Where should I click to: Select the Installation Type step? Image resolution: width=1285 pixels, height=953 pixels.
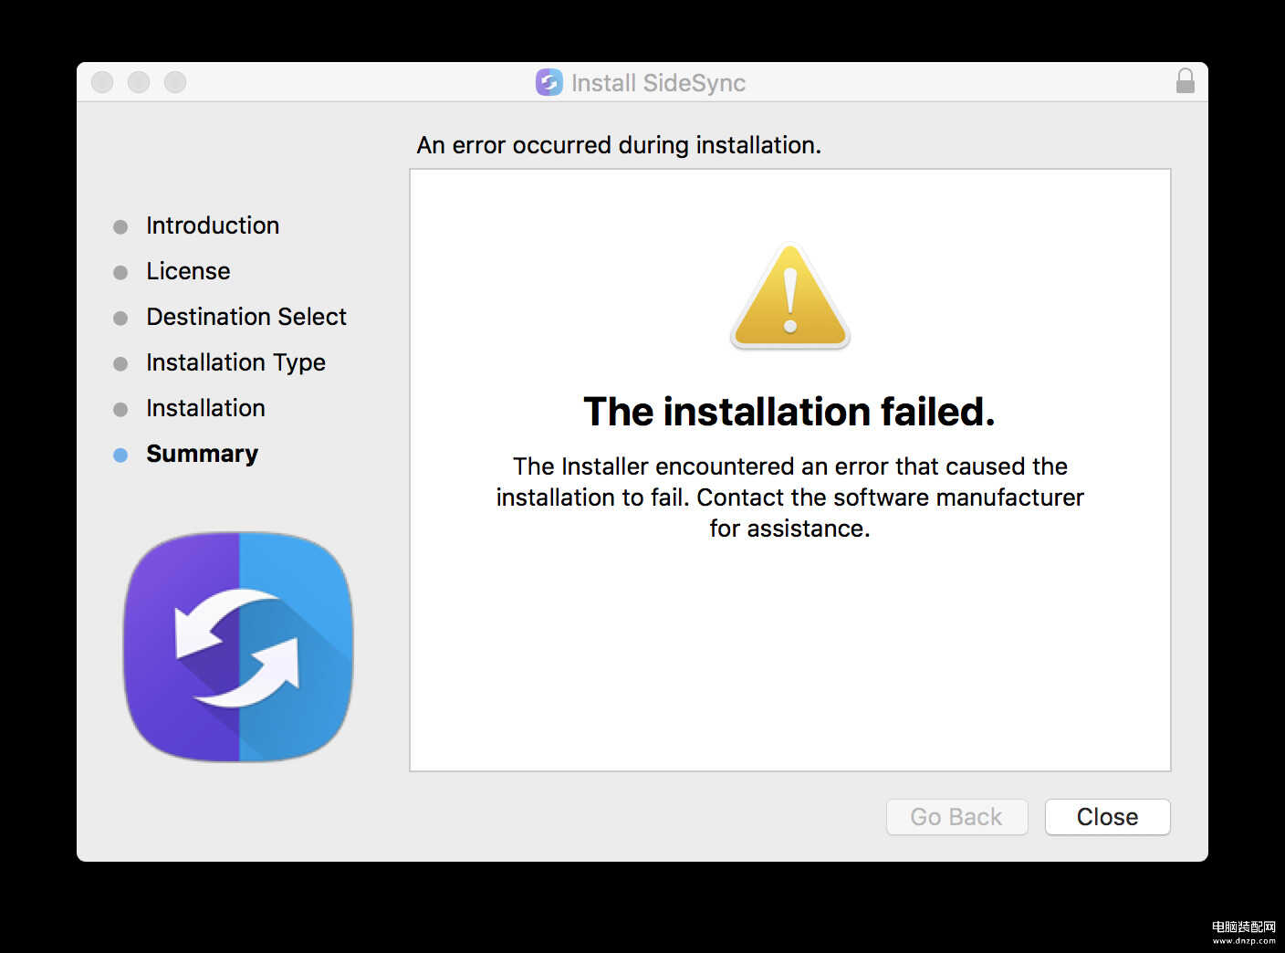[235, 362]
